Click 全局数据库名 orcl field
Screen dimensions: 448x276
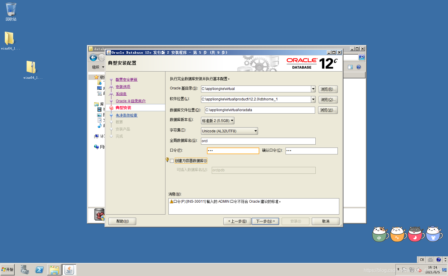[x=258, y=141]
